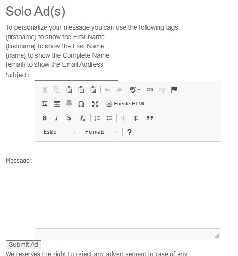
Task: Maximize the editor with the fullscreen icon
Action: [95, 104]
